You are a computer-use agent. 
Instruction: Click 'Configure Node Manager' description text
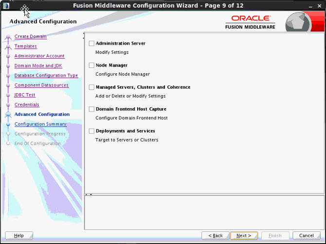(x=123, y=74)
